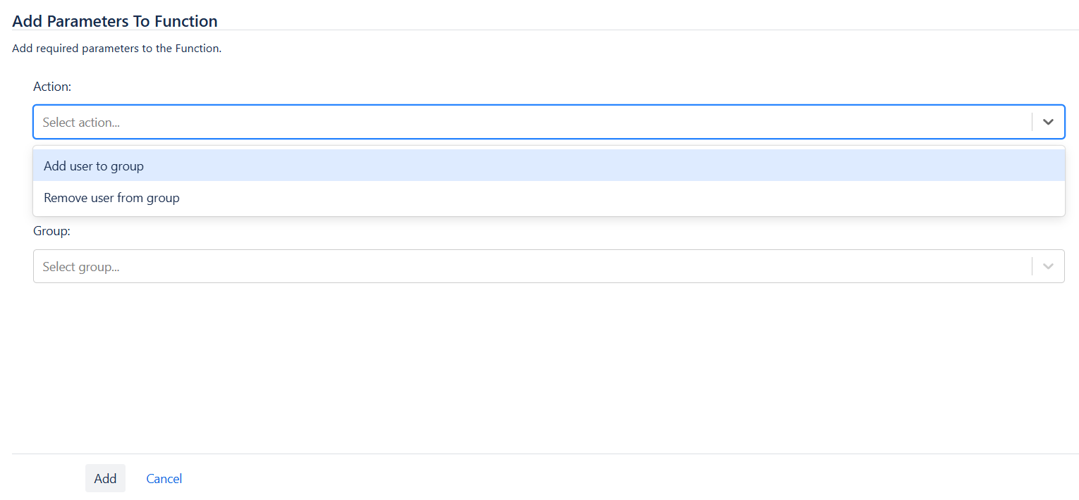1079x500 pixels.
Task: Click the Action dropdown chevron arrow
Action: coord(1048,122)
